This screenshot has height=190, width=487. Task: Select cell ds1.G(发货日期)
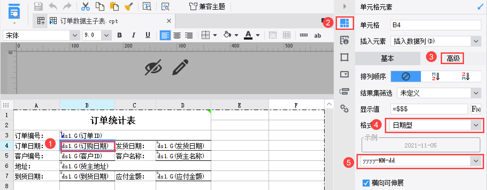click(x=183, y=146)
